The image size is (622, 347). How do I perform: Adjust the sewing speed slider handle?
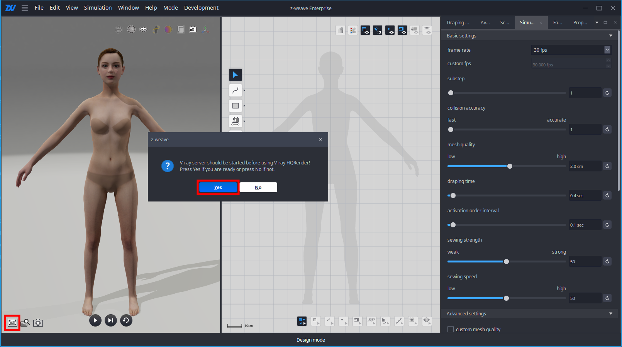506,298
